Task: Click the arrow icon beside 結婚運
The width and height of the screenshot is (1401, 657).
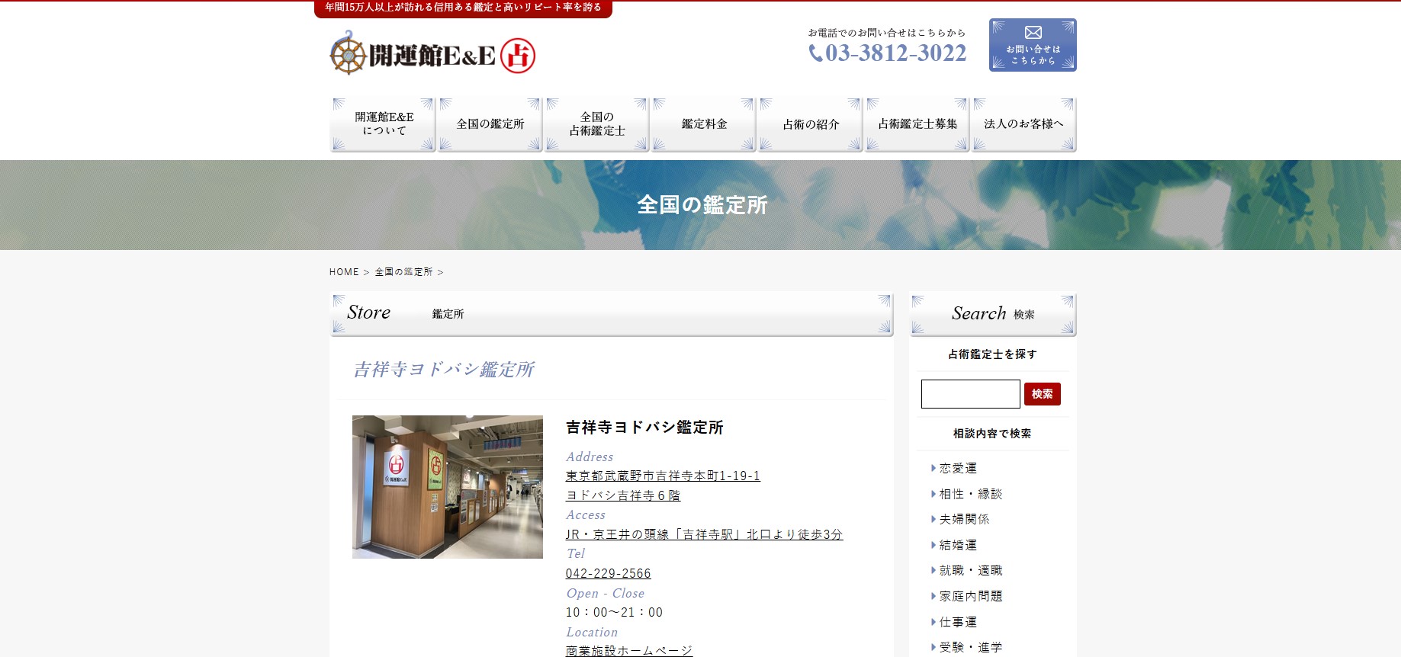Action: click(x=933, y=545)
